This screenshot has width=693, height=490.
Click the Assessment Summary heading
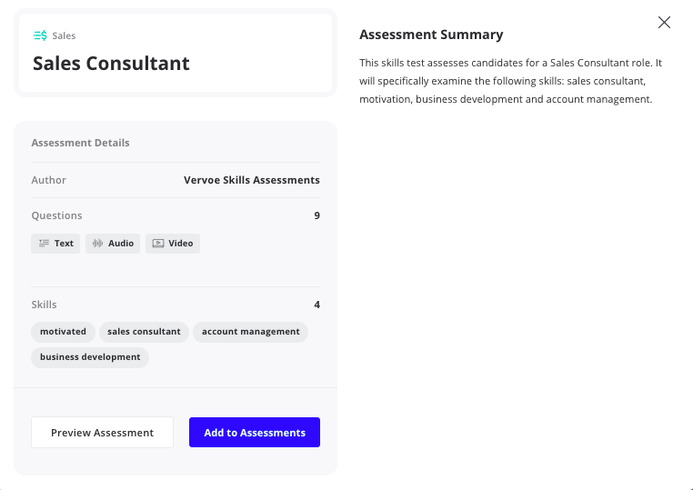(431, 35)
